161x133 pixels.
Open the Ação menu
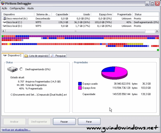click(5, 8)
